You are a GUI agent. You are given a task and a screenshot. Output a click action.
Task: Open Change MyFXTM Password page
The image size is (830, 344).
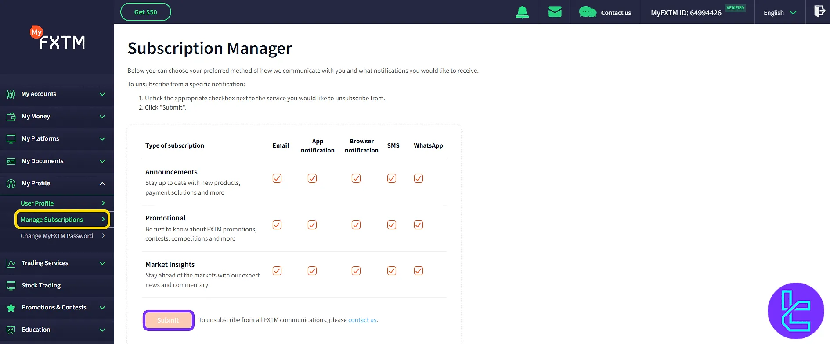click(x=57, y=236)
